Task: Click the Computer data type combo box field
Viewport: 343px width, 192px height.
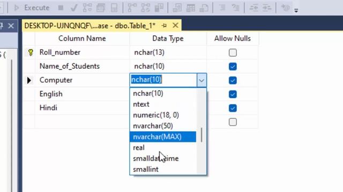Action: pyautogui.click(x=163, y=80)
